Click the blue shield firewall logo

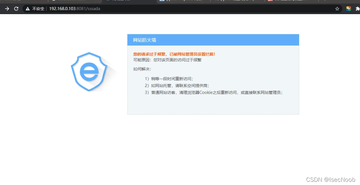click(x=89, y=71)
